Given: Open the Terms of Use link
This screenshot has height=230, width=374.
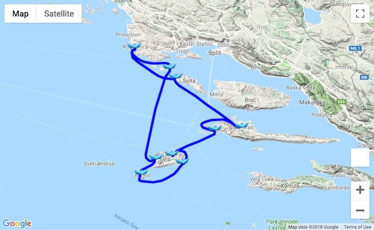Looking at the screenshot, I should (357, 227).
